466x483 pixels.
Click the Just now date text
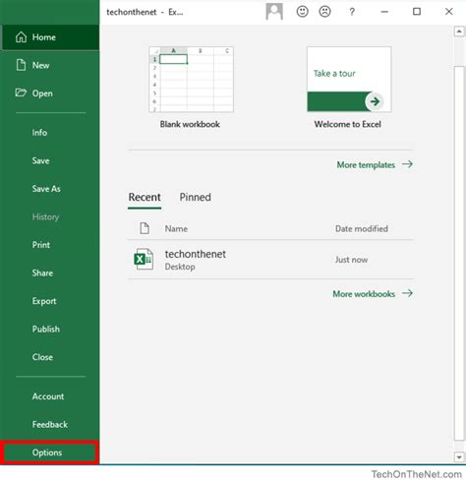tap(351, 260)
